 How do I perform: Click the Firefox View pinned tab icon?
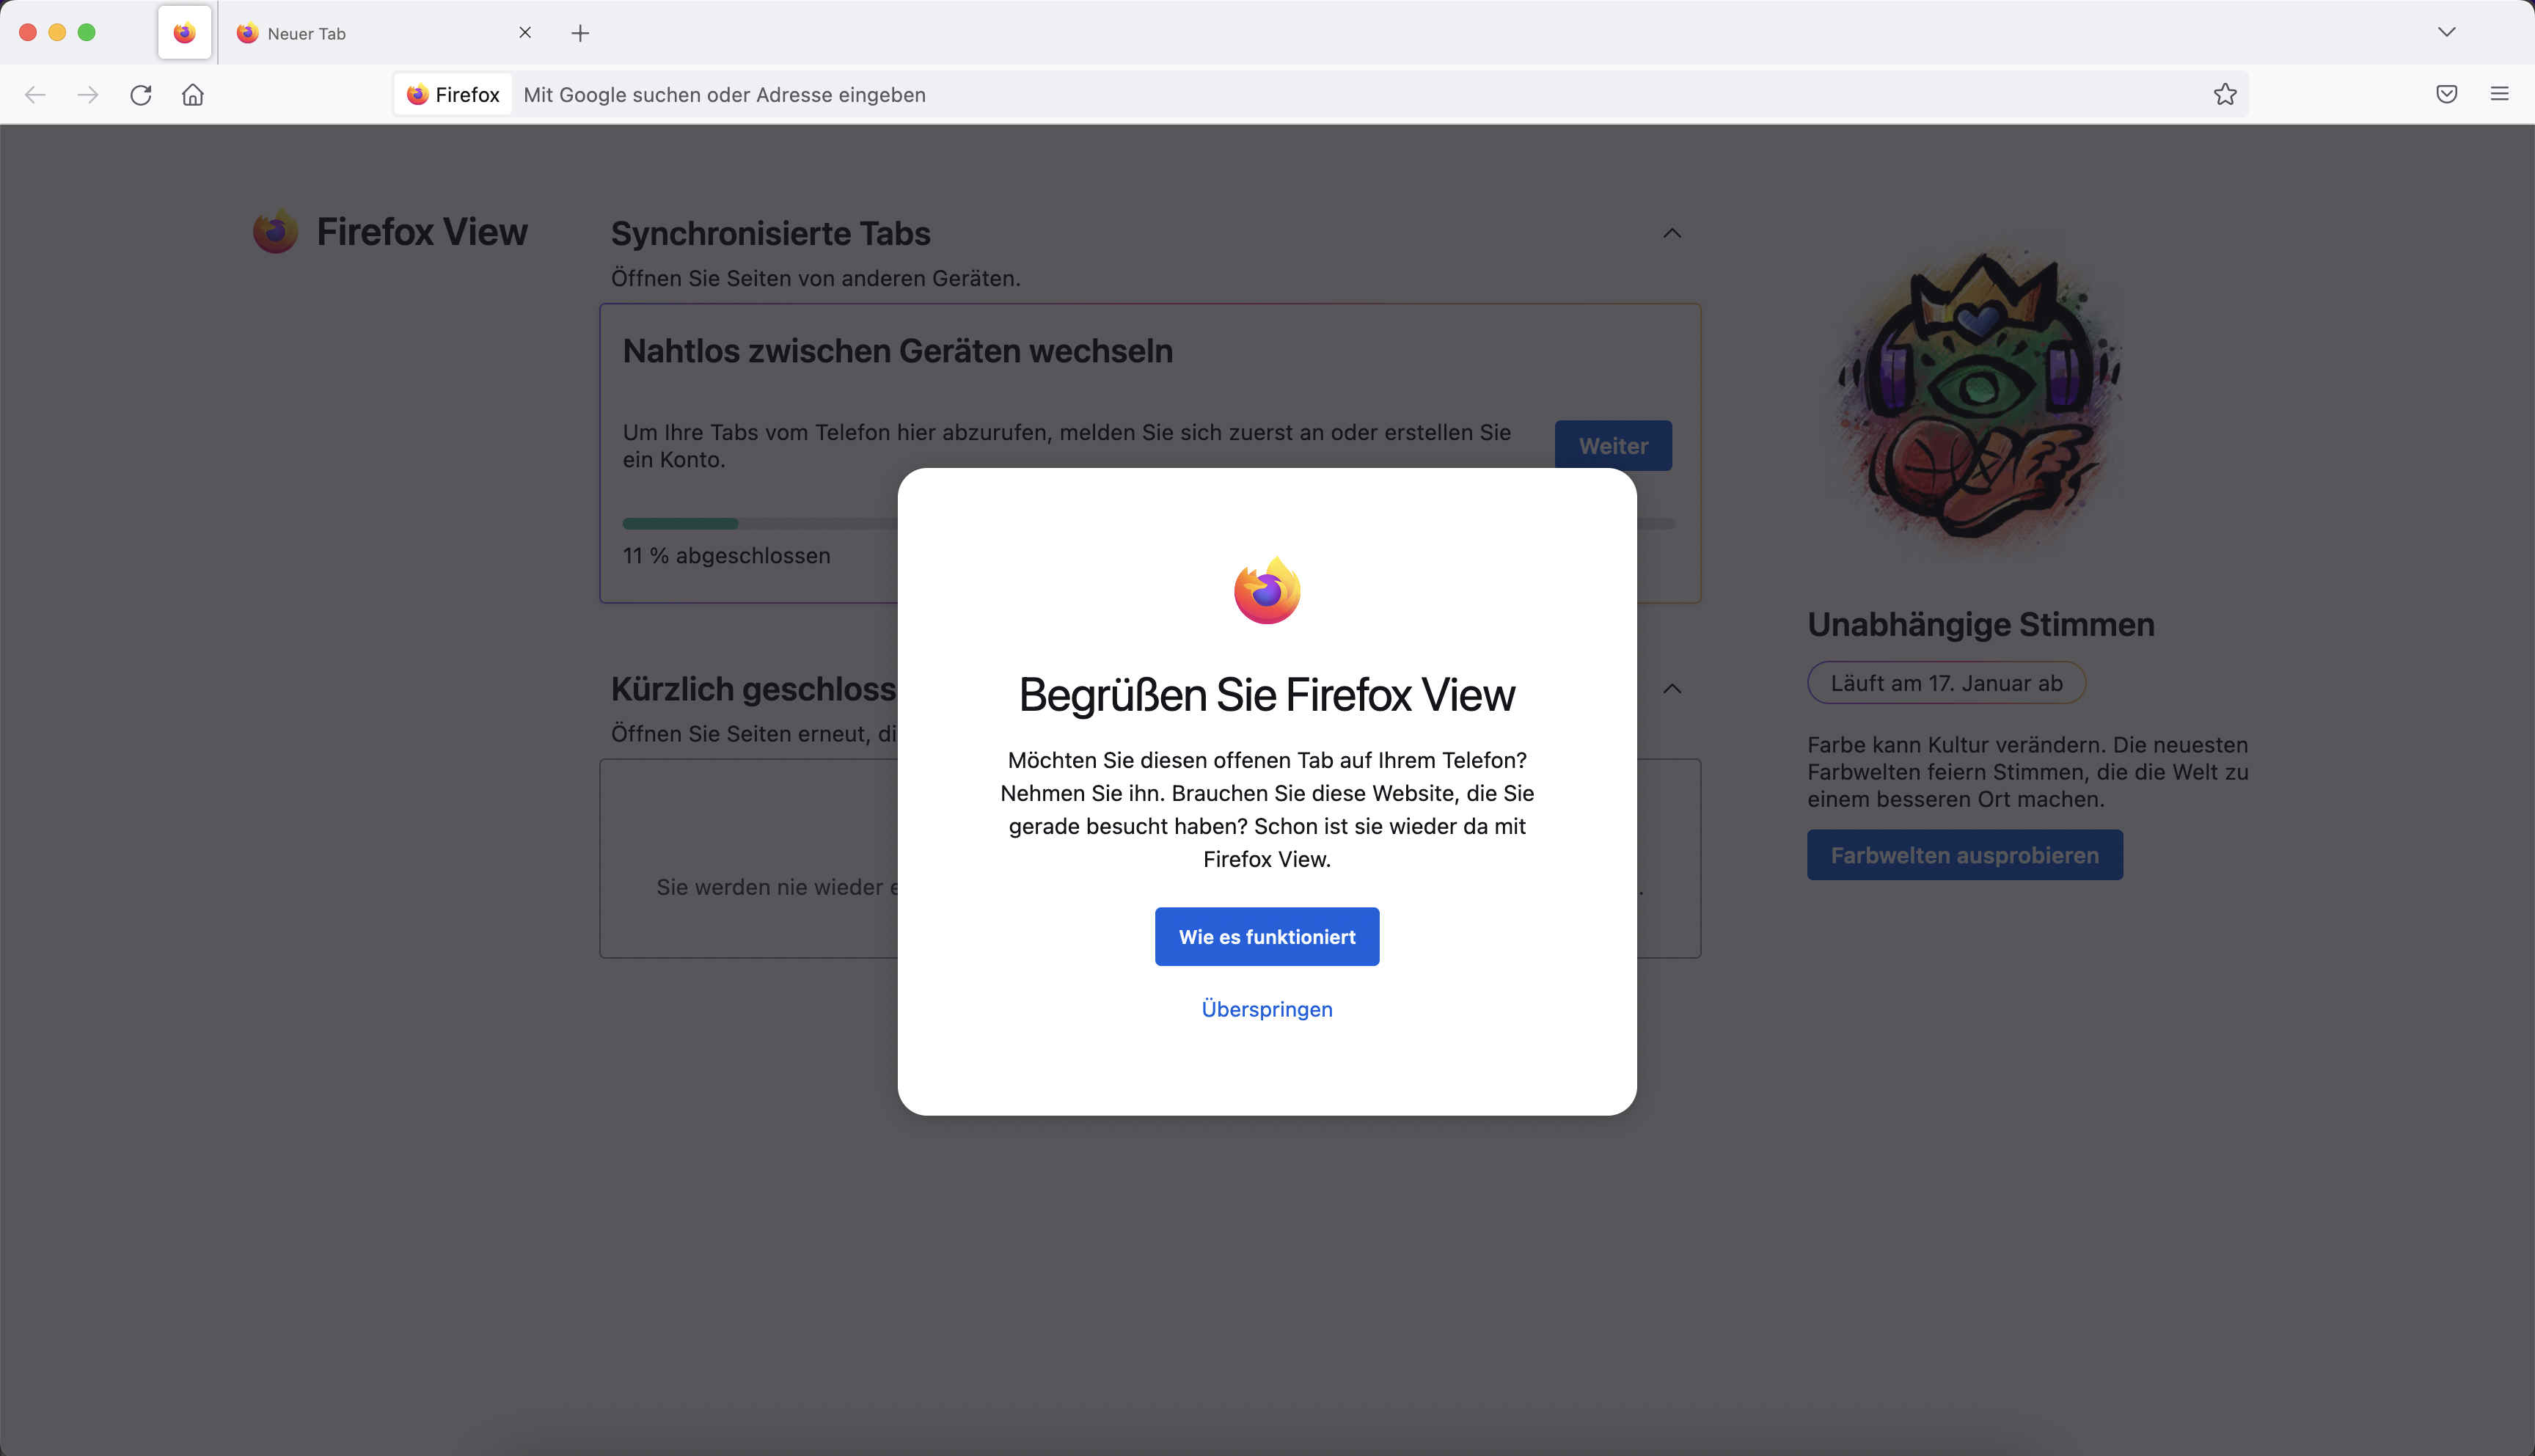click(x=184, y=33)
